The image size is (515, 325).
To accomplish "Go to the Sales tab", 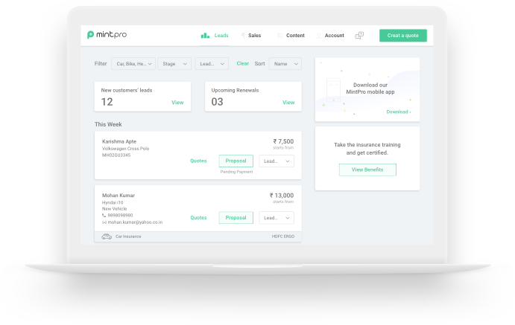I will click(x=254, y=35).
